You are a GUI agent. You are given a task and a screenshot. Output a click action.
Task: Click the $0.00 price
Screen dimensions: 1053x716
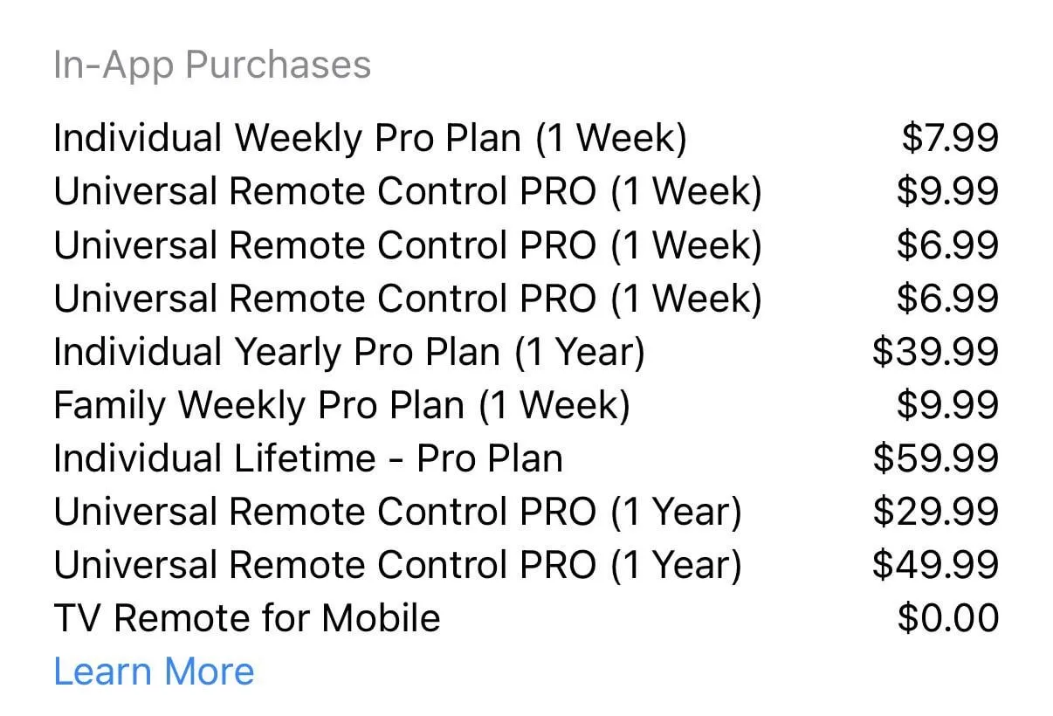(x=948, y=618)
